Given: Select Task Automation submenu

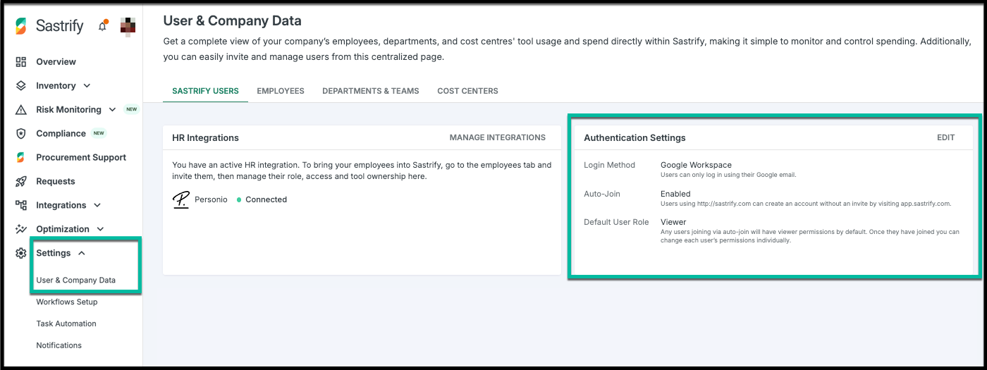Looking at the screenshot, I should click(x=66, y=324).
